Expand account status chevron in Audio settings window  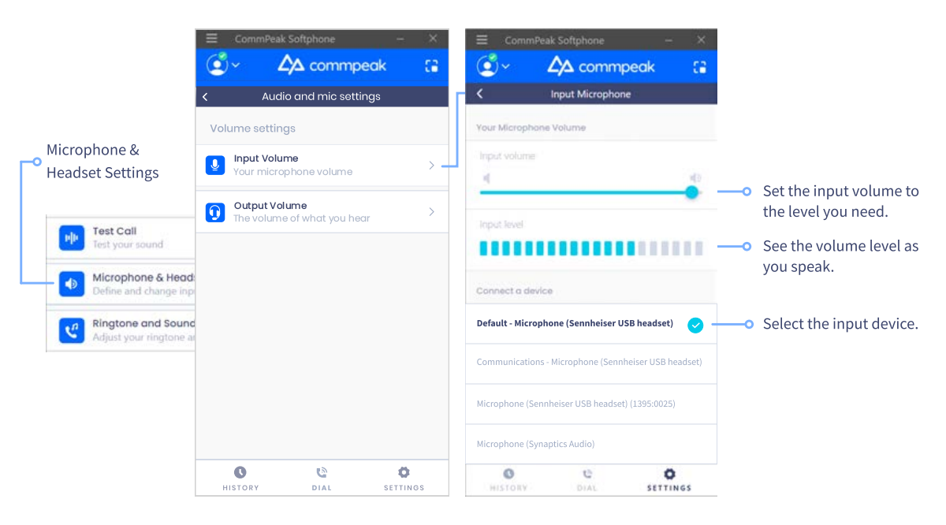tap(236, 65)
